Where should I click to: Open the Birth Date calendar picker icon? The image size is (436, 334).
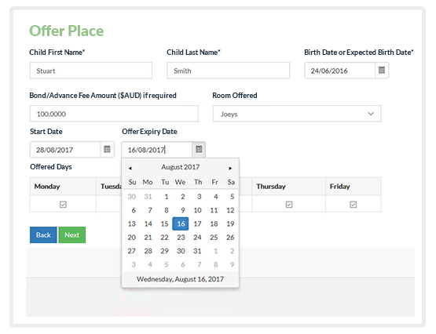[x=382, y=71]
